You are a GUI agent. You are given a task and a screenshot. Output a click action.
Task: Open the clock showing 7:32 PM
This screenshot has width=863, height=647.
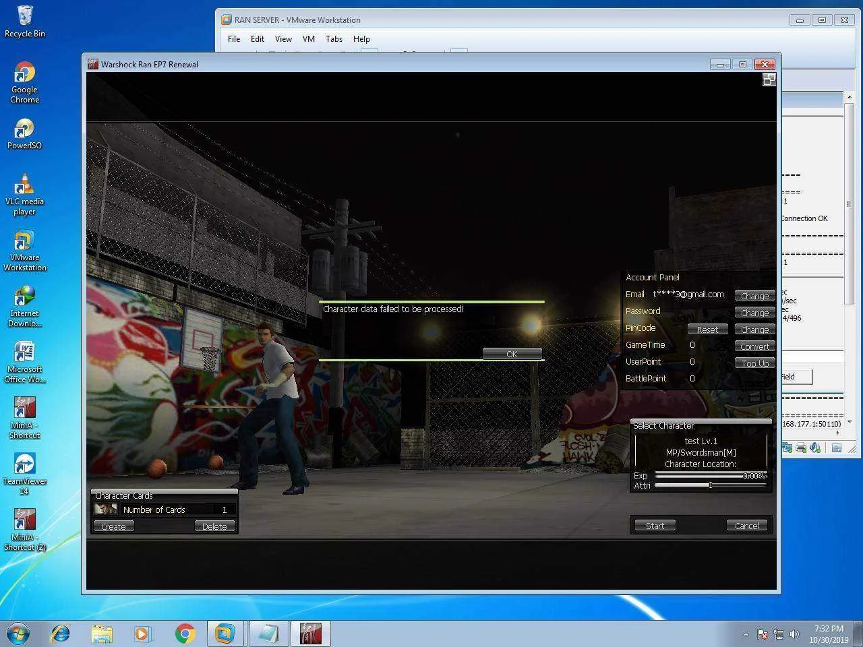tap(829, 634)
